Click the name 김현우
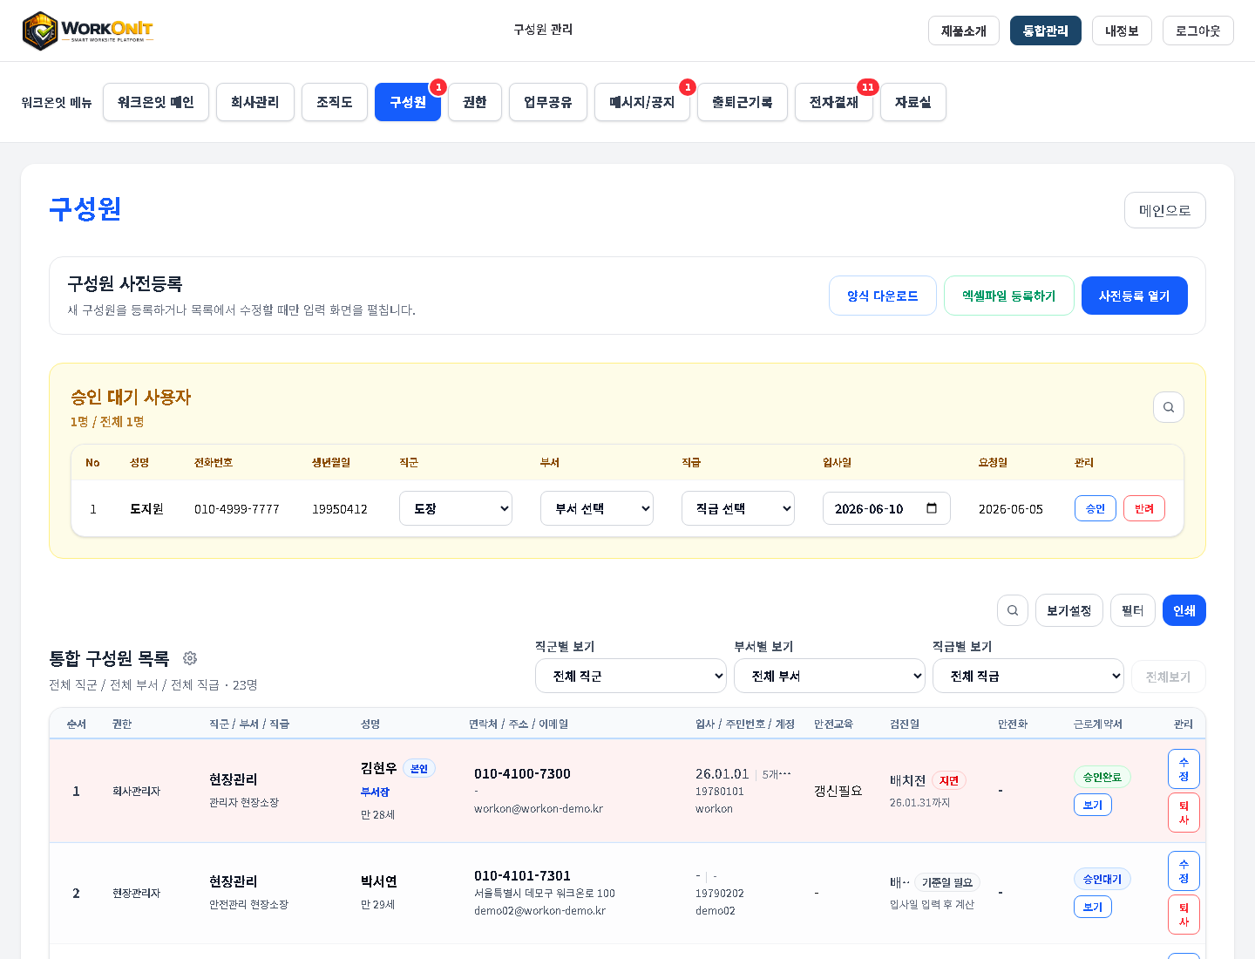This screenshot has width=1255, height=959. point(379,768)
